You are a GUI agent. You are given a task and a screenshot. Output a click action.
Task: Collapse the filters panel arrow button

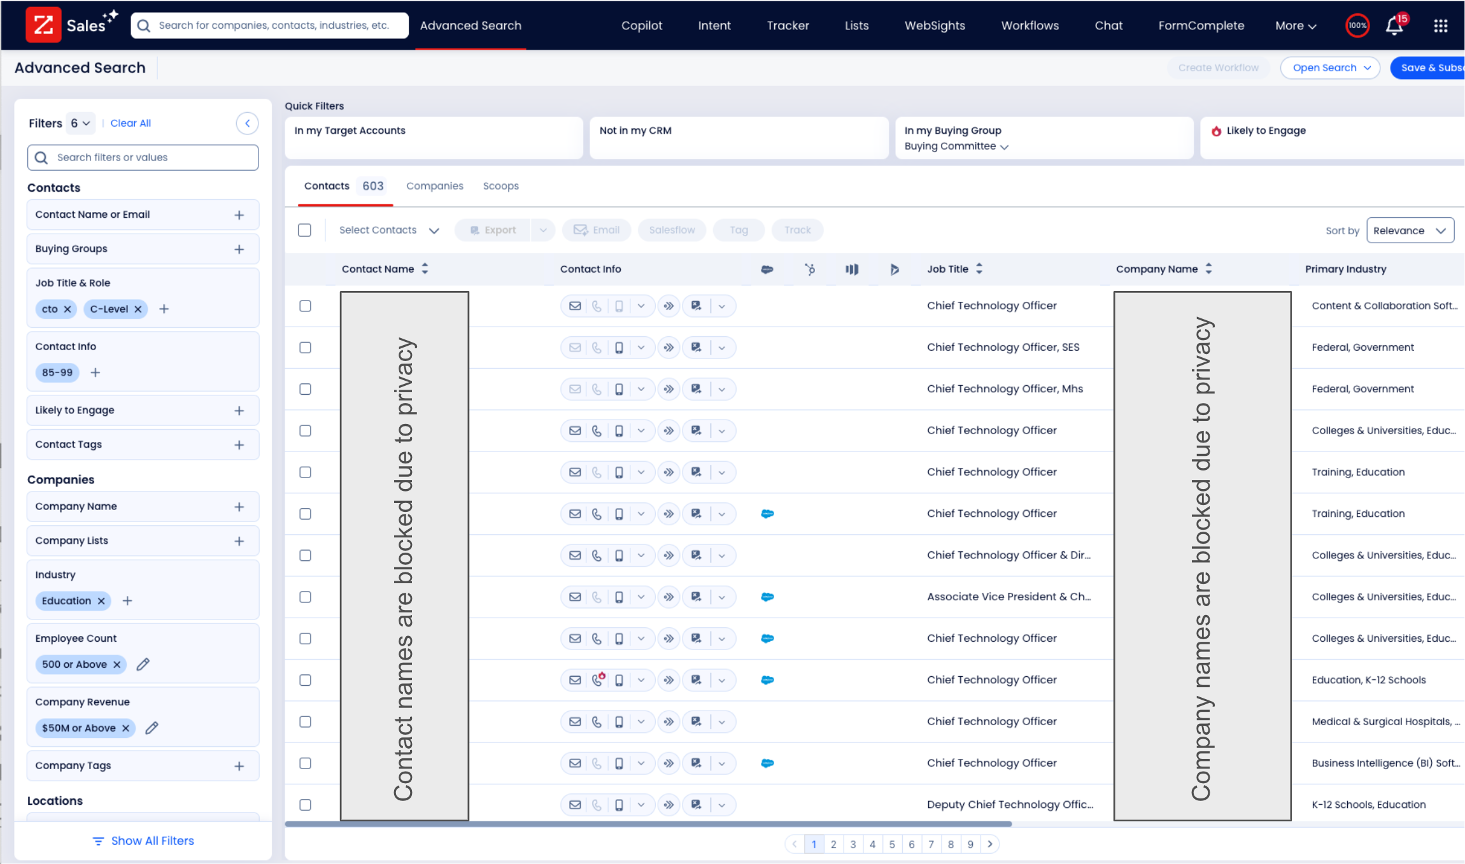coord(247,123)
